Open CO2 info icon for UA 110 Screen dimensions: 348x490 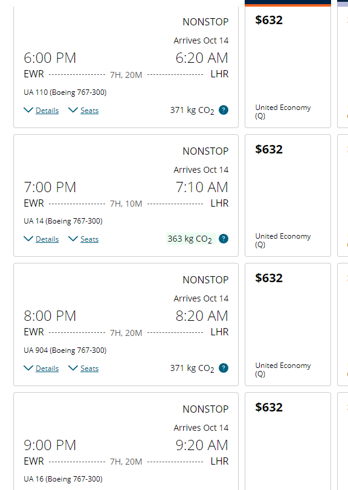[x=224, y=110]
